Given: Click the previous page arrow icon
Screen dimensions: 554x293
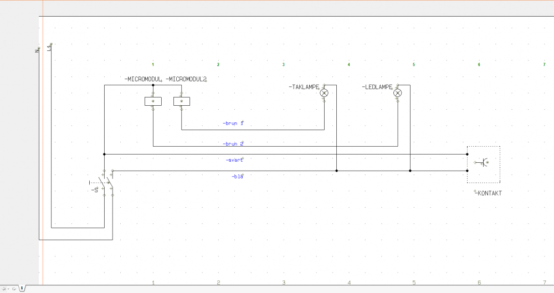Looking at the screenshot, I should [4, 289].
